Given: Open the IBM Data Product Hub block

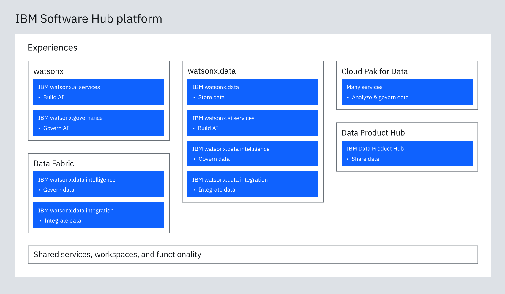Looking at the screenshot, I should pos(407,153).
